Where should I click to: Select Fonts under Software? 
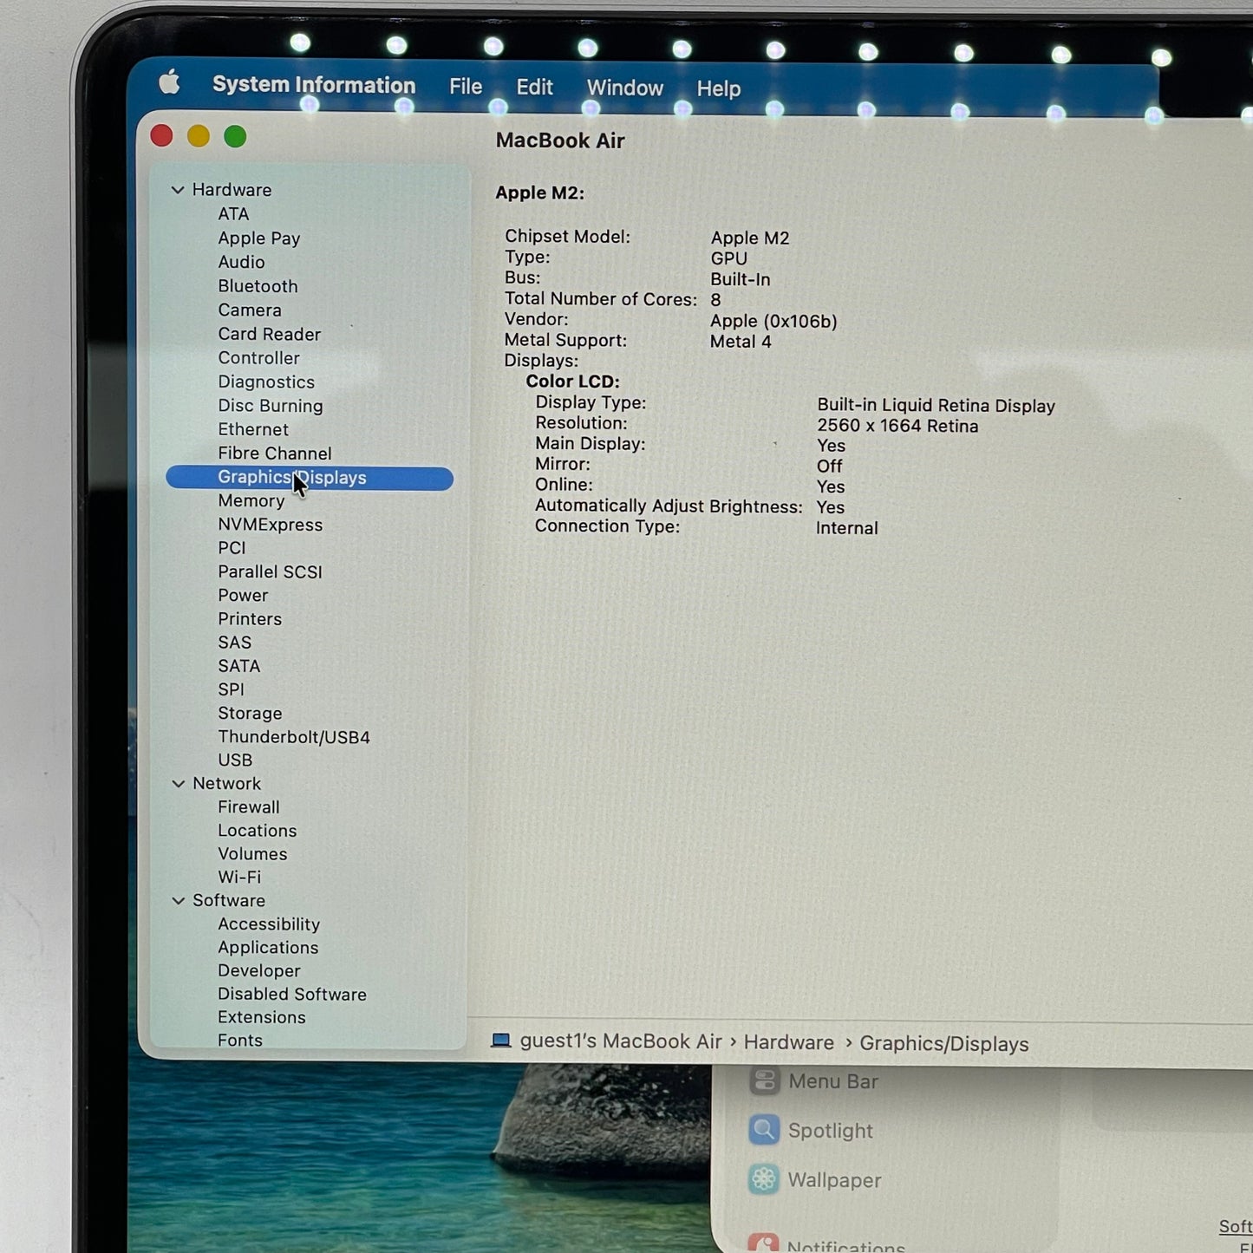tap(240, 1041)
